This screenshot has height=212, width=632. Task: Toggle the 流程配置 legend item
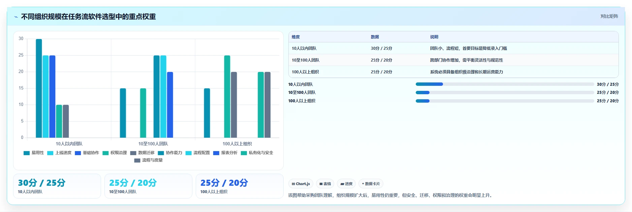pyautogui.click(x=197, y=153)
